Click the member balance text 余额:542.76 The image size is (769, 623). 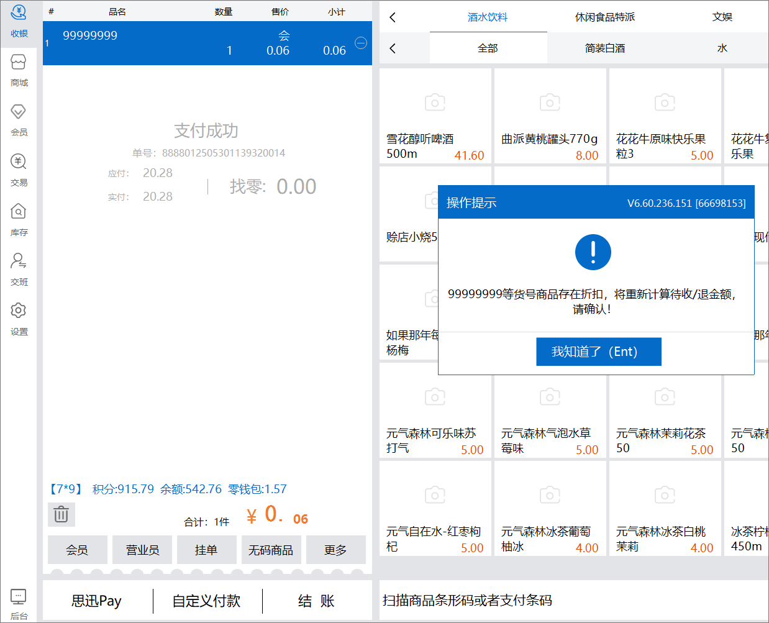pyautogui.click(x=191, y=489)
